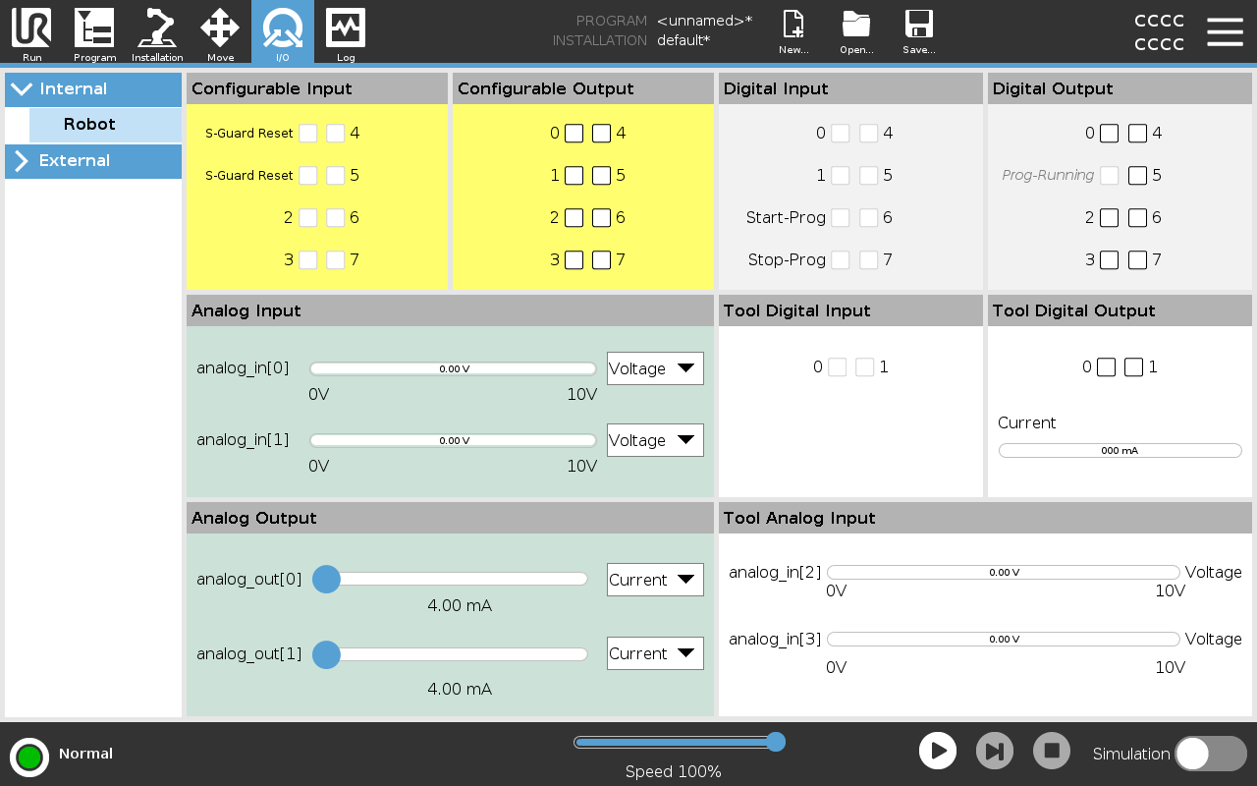Open analog_in[0] Voltage dropdown
This screenshot has height=786, width=1257.
pos(655,368)
